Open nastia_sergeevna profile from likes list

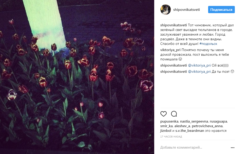194,121
